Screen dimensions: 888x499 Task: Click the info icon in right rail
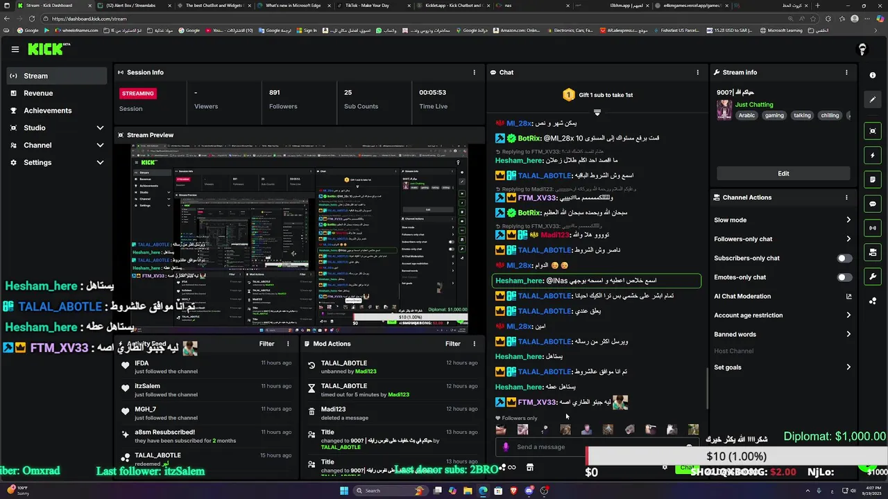click(873, 75)
